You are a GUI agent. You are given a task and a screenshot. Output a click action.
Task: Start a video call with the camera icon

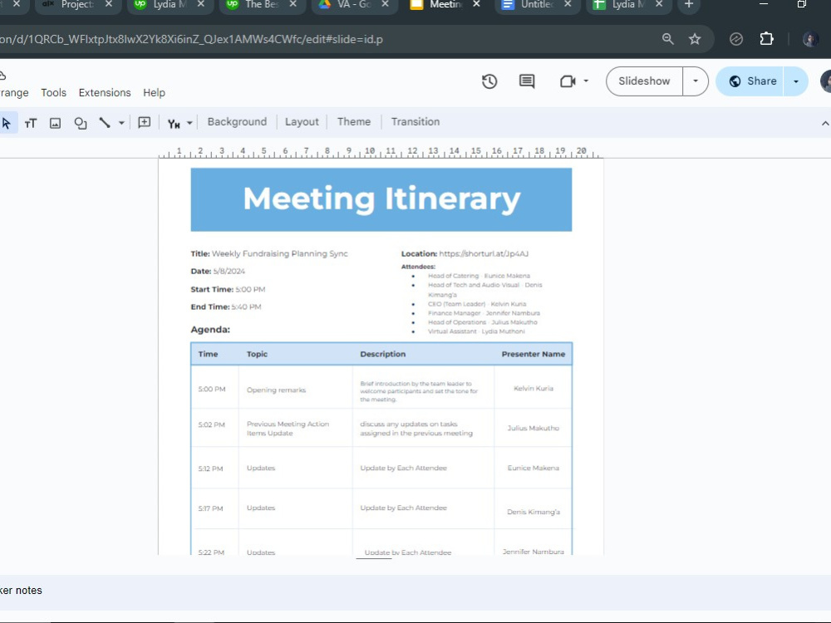568,81
